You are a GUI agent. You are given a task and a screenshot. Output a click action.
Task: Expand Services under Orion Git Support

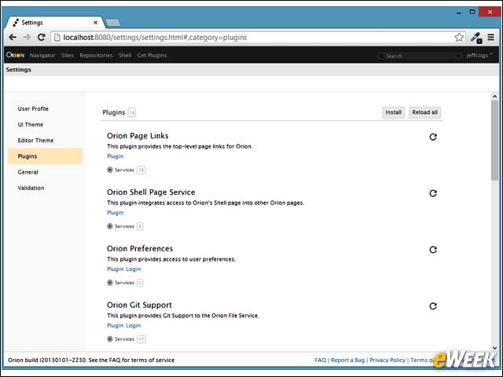tap(110, 339)
